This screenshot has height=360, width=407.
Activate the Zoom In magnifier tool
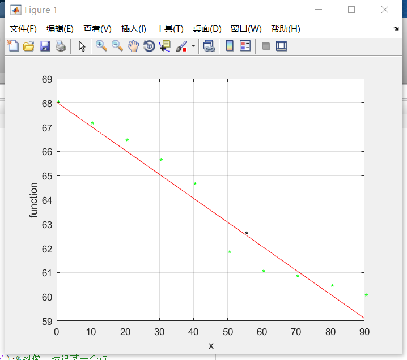[101, 46]
